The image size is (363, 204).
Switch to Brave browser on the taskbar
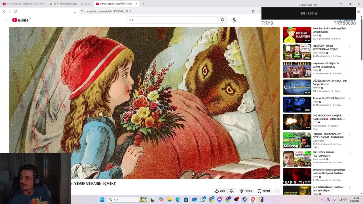253,199
